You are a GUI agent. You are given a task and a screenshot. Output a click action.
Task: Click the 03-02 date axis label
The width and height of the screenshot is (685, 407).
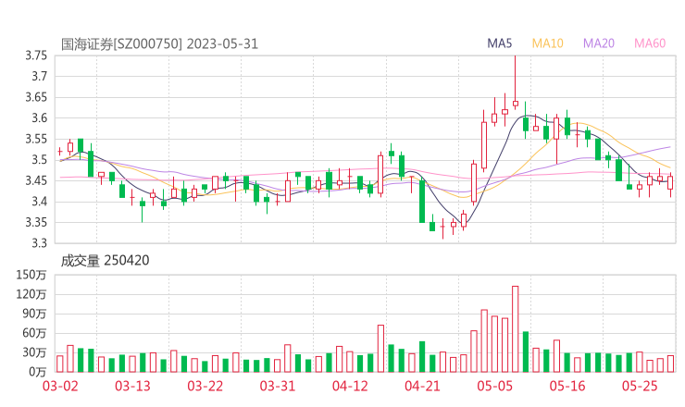[60, 386]
